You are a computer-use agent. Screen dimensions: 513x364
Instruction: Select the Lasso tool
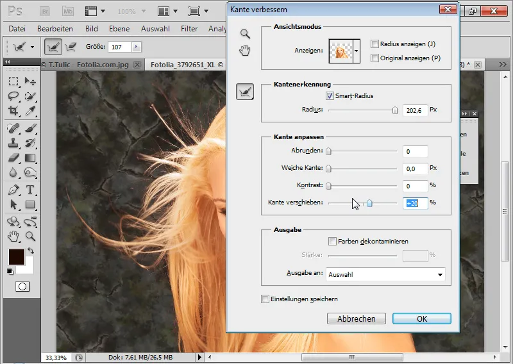[x=13, y=96]
